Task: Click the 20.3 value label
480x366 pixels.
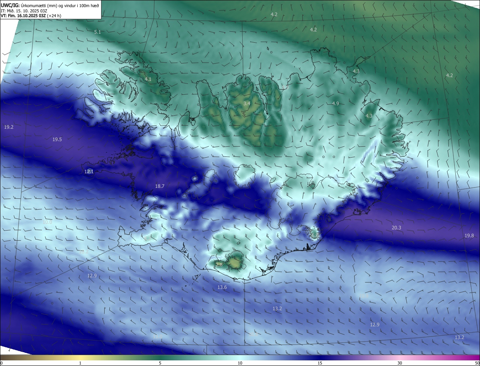Action: coord(396,228)
